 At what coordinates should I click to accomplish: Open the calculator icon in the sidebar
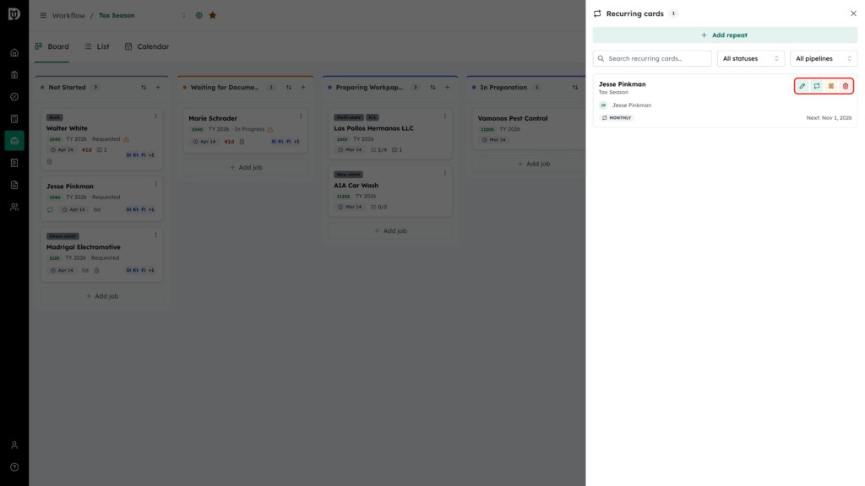tap(14, 119)
